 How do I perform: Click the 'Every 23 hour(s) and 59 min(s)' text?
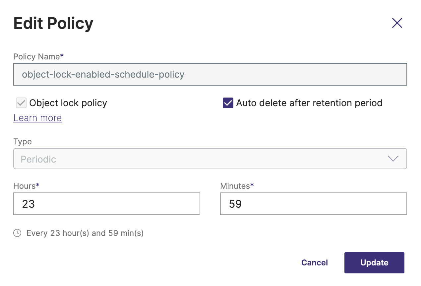tap(85, 233)
